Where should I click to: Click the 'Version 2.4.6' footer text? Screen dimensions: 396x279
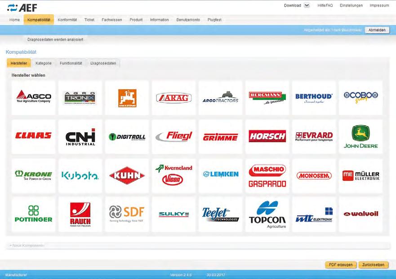(x=181, y=275)
